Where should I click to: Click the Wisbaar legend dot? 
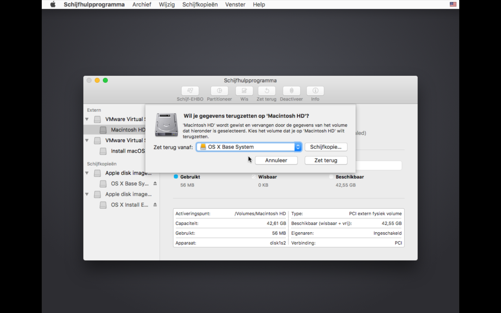pyautogui.click(x=253, y=177)
